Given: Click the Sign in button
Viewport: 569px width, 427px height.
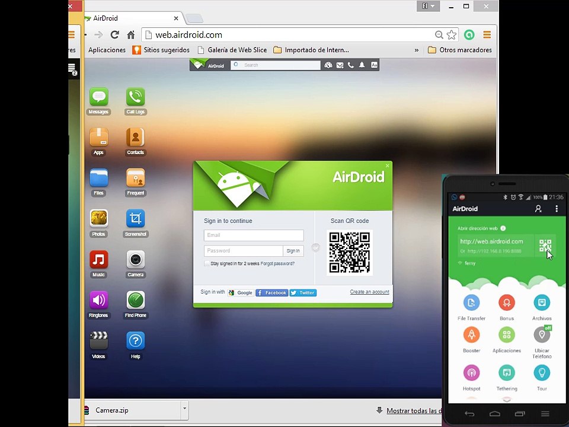Looking at the screenshot, I should [x=293, y=251].
